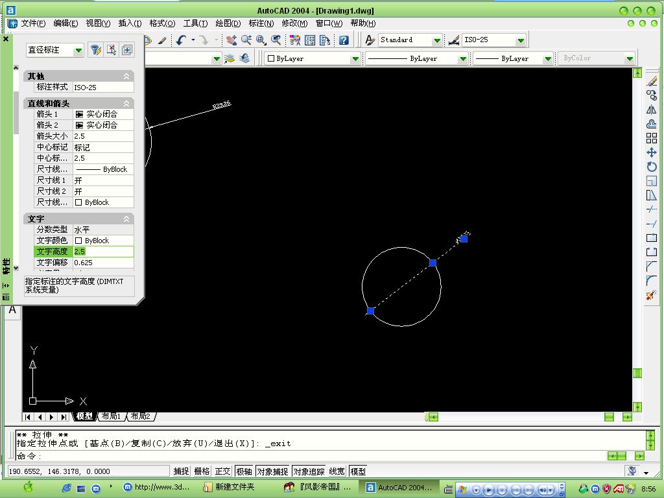Click the 文字高度 value field 2.5
The height and width of the screenshot is (498, 664).
point(103,252)
